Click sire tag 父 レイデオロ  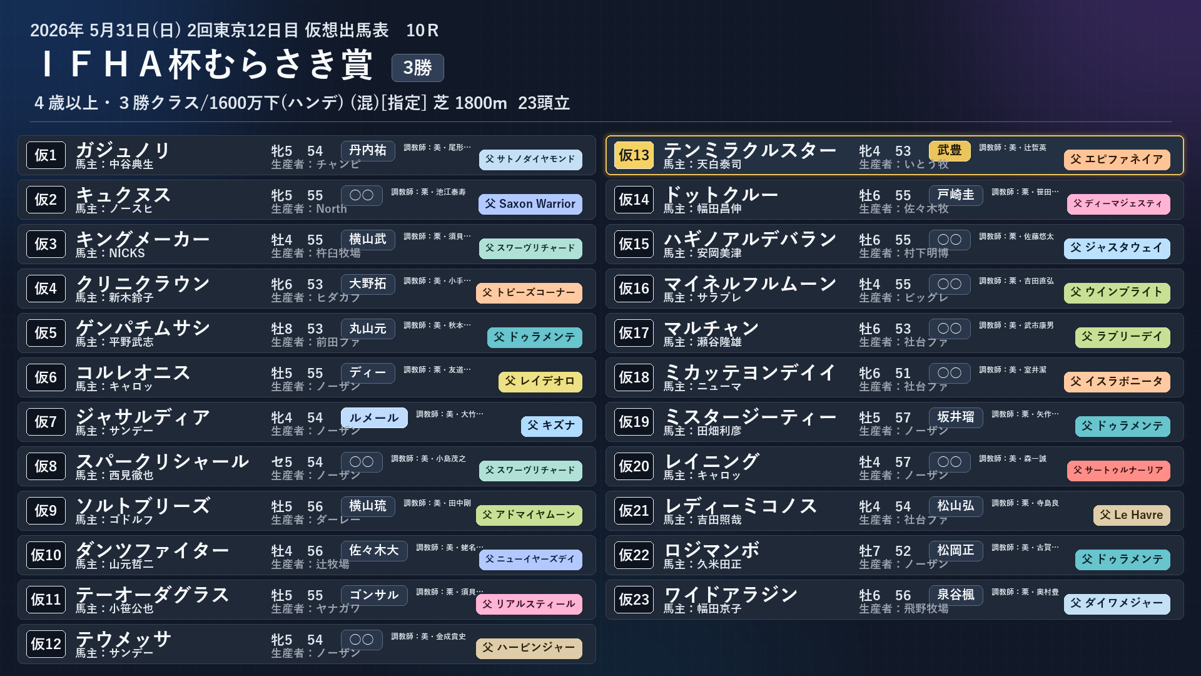(x=540, y=382)
